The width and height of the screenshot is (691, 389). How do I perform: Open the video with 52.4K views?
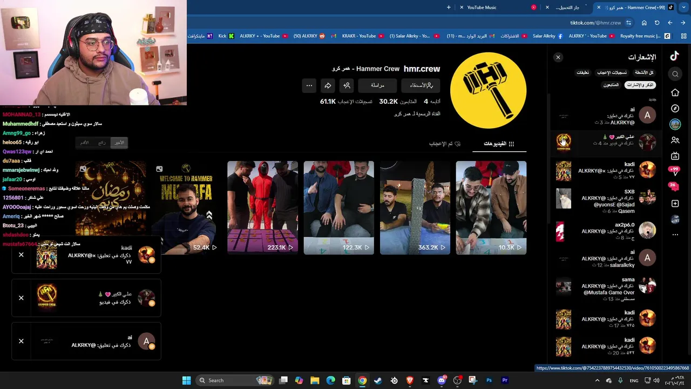[186, 207]
